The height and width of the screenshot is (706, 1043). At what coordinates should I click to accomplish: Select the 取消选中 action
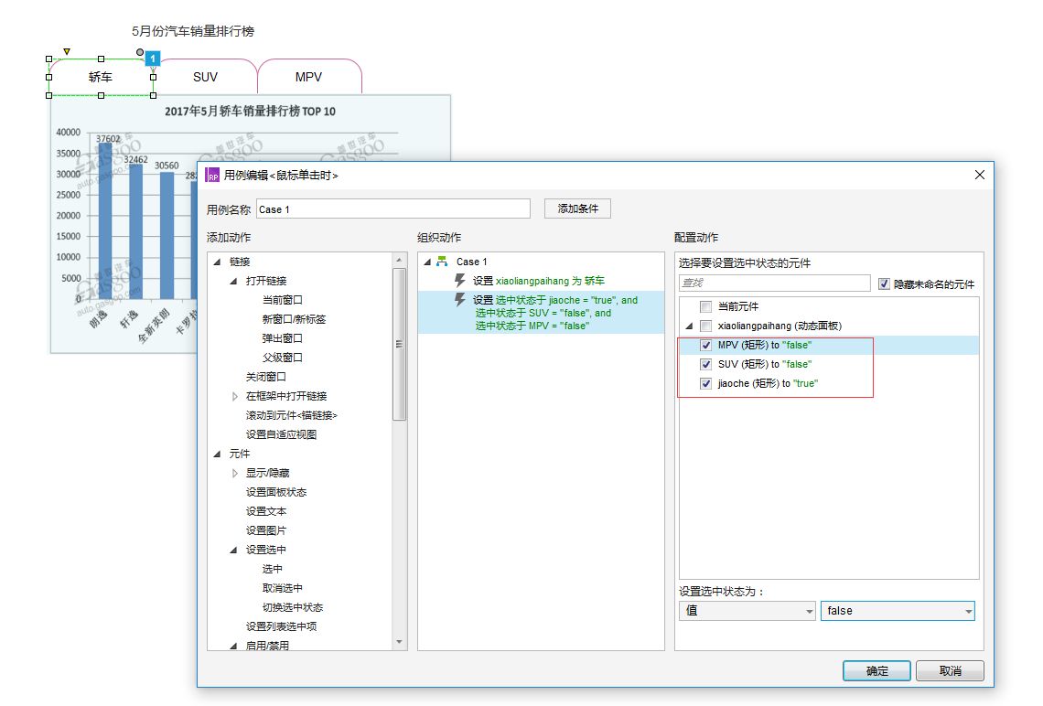pyautogui.click(x=282, y=588)
